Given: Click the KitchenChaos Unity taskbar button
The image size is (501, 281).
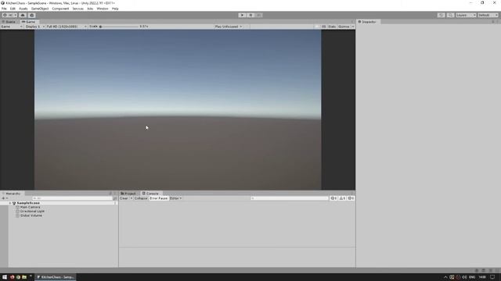Looking at the screenshot, I should tap(56, 277).
